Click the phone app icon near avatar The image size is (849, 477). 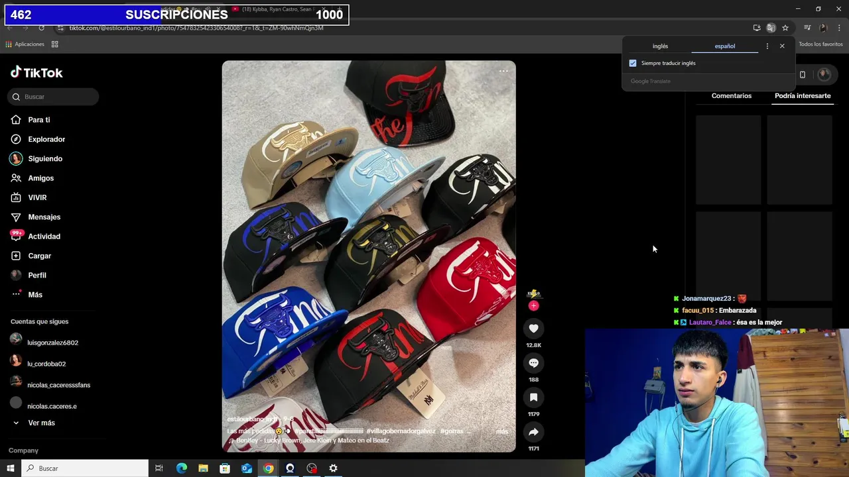pos(803,75)
